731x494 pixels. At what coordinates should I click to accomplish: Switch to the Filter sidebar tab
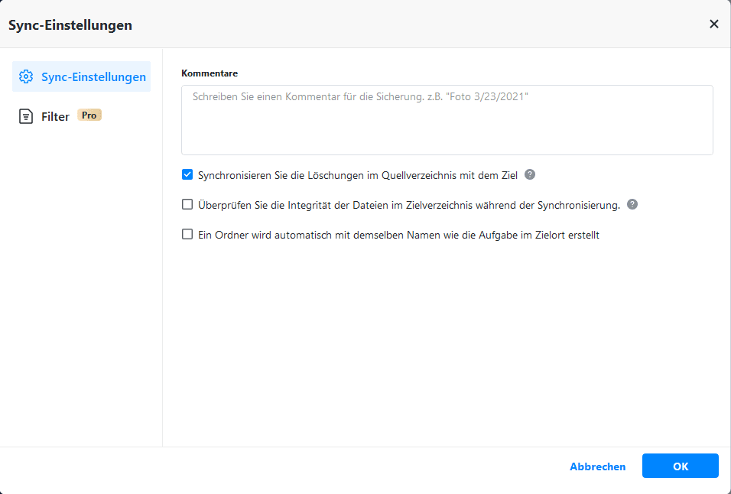(x=55, y=116)
